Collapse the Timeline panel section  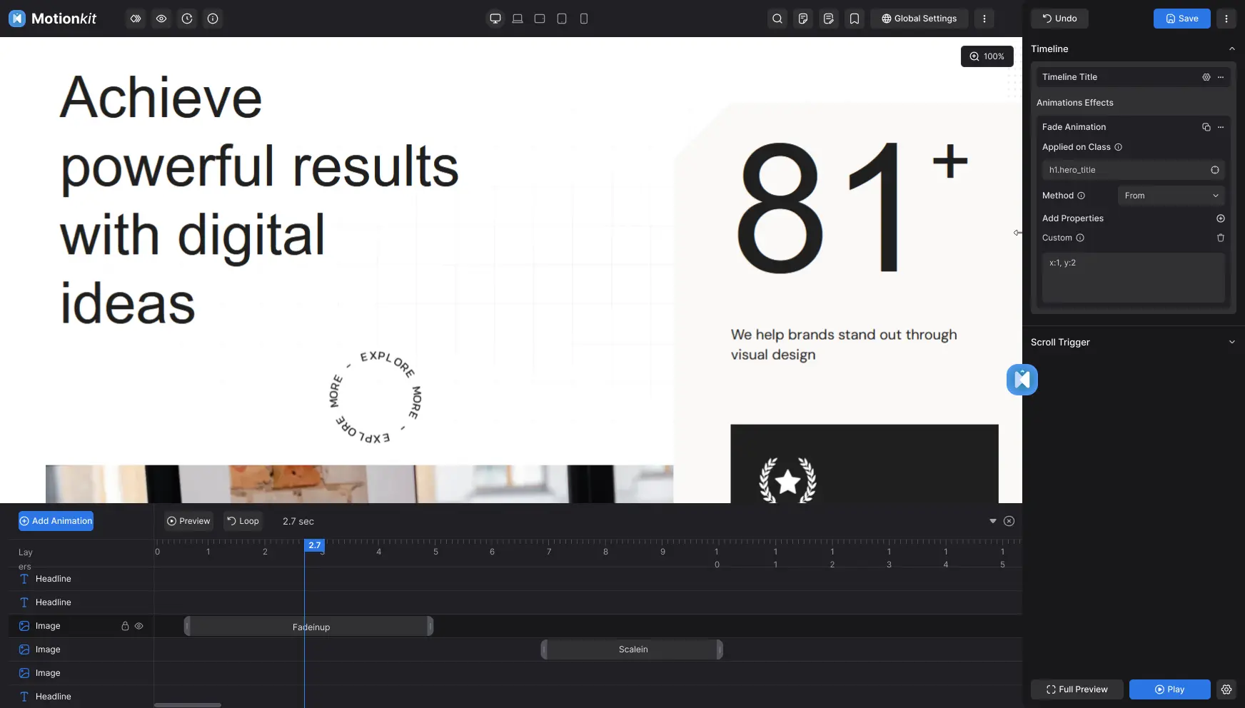click(1231, 49)
